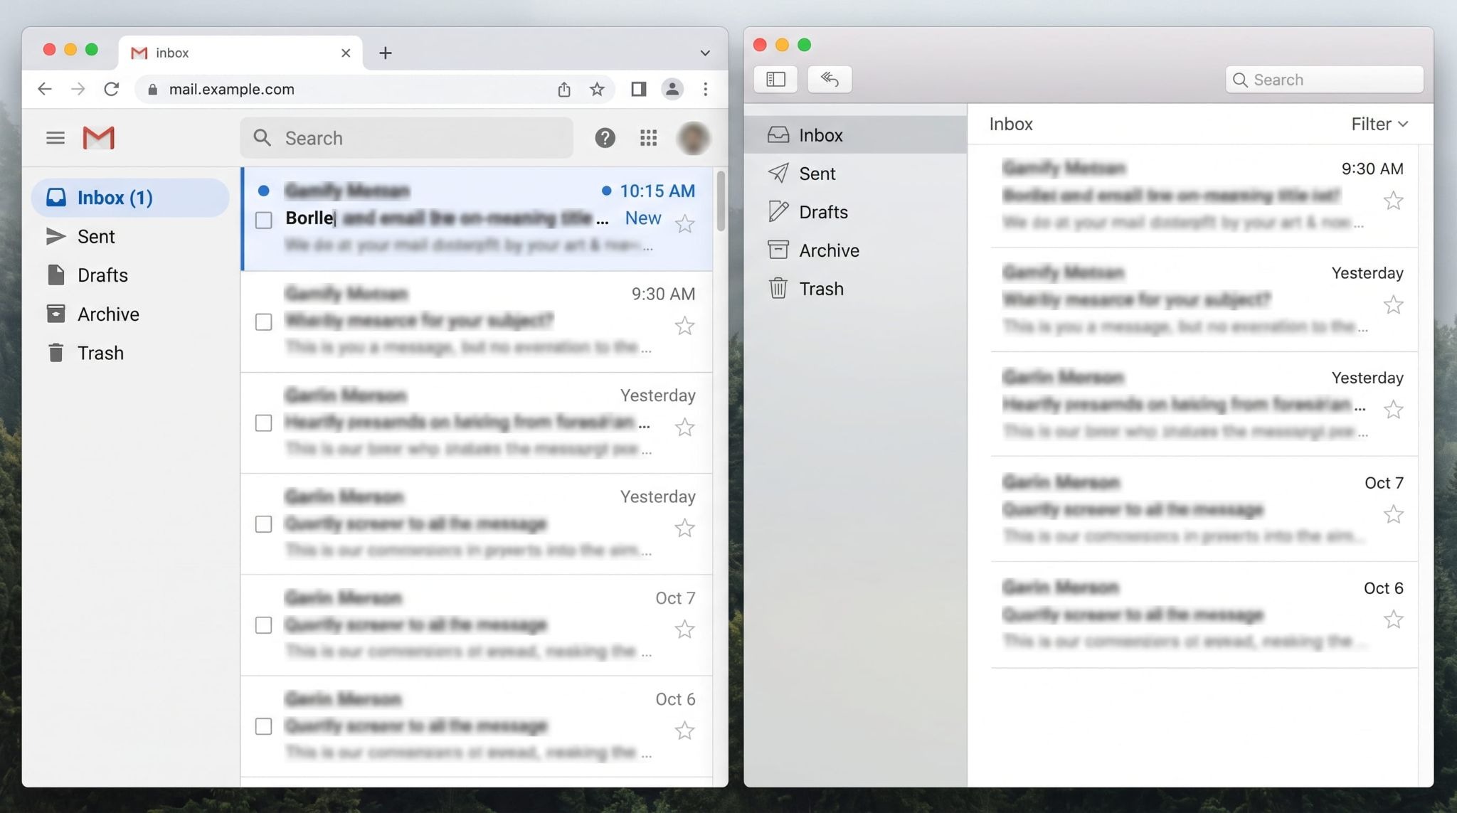Open the browser profile icon

[x=672, y=89]
